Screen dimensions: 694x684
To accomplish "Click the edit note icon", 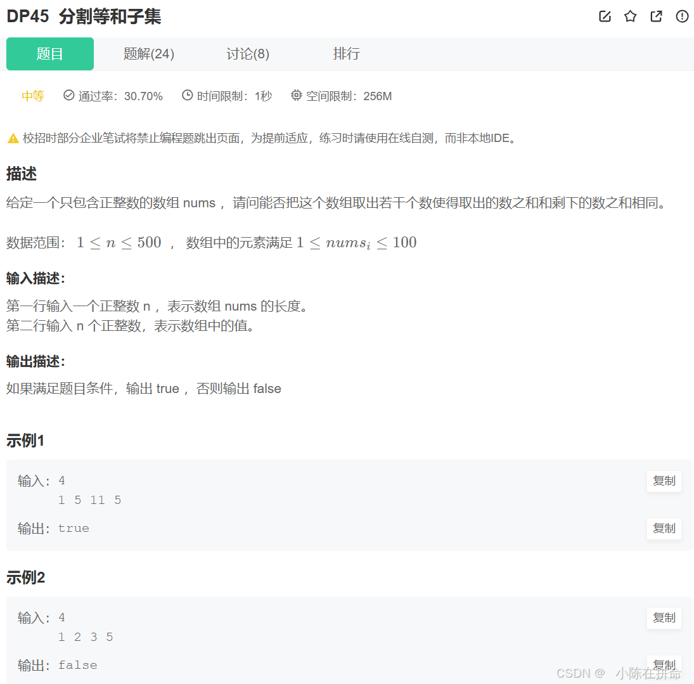I will click(605, 16).
